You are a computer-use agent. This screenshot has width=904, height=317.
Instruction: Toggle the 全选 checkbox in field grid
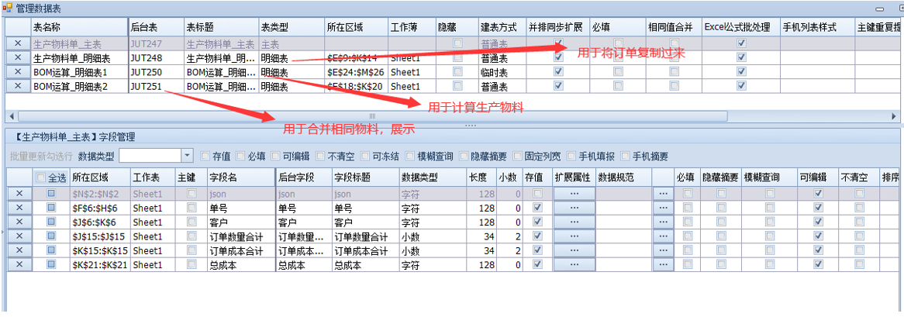pyautogui.click(x=41, y=177)
